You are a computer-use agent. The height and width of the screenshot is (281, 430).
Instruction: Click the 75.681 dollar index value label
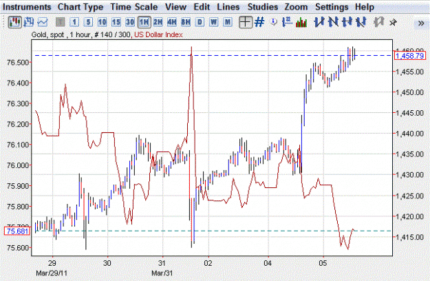17,231
